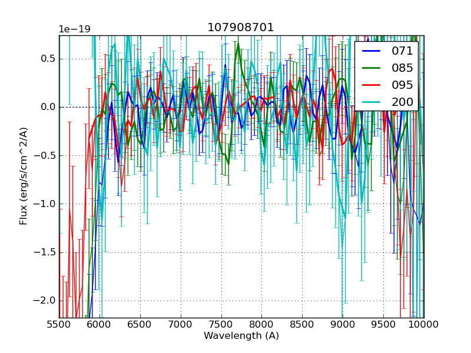Click the 5500 x-axis tick label
Image resolution: width=471 pixels, height=353 pixels.
59,324
